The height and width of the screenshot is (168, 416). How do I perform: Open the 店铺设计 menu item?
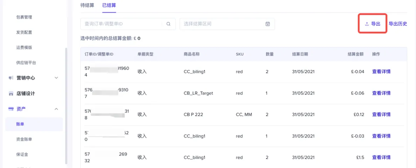pyautogui.click(x=26, y=93)
